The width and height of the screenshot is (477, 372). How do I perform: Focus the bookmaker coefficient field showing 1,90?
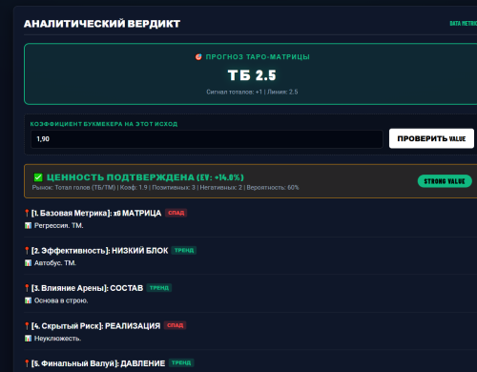[x=207, y=139]
